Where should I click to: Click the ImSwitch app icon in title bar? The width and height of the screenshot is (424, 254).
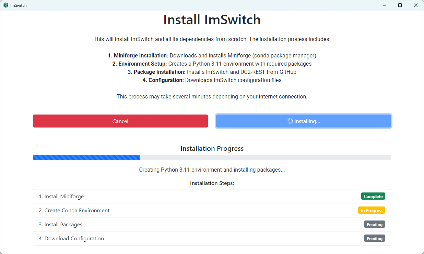[x=6, y=5]
